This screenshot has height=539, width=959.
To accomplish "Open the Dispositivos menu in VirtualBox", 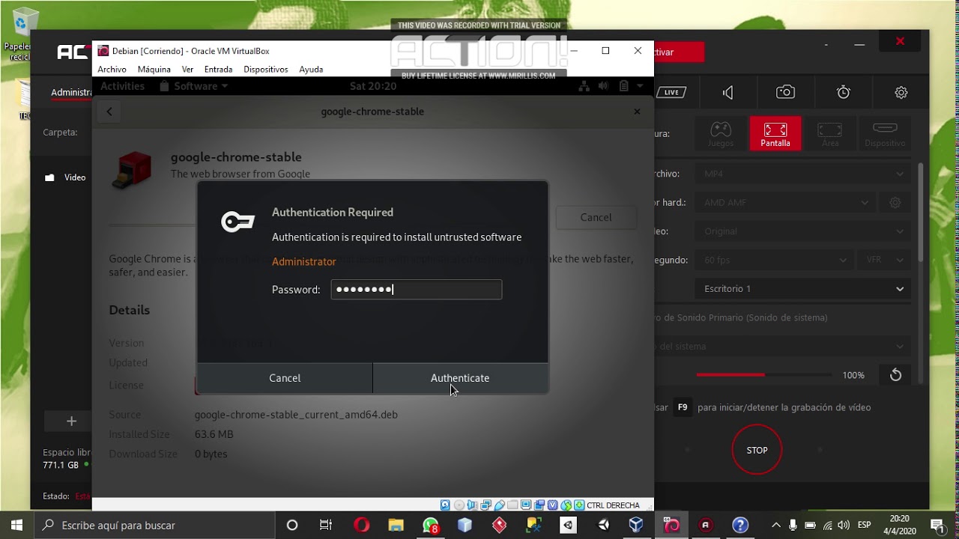I will tap(266, 69).
